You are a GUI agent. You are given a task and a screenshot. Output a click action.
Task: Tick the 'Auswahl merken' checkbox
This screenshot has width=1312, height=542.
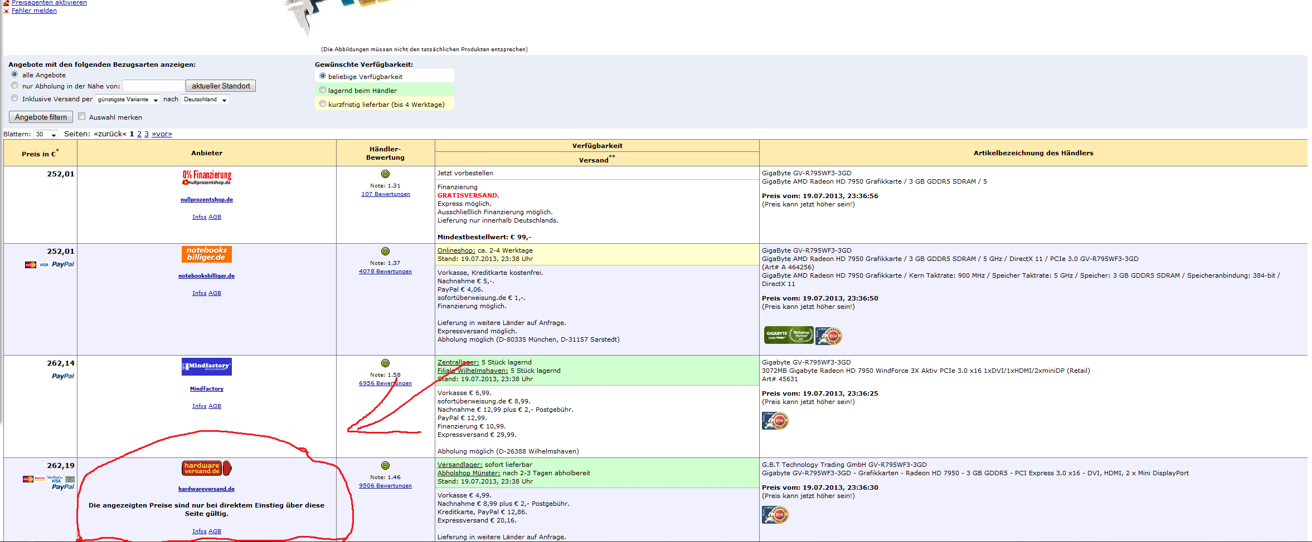coord(81,116)
